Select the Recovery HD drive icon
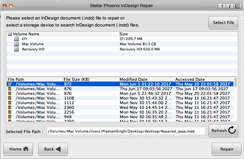The width and height of the screenshot is (244, 159). [16, 49]
